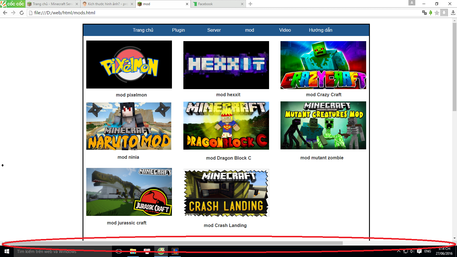Close the Trang chủ Minecraft Server tab
This screenshot has height=257, width=457.
[x=77, y=4]
